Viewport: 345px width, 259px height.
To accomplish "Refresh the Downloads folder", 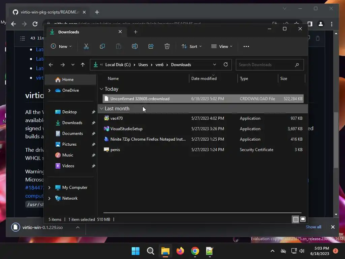I will pos(225,64).
